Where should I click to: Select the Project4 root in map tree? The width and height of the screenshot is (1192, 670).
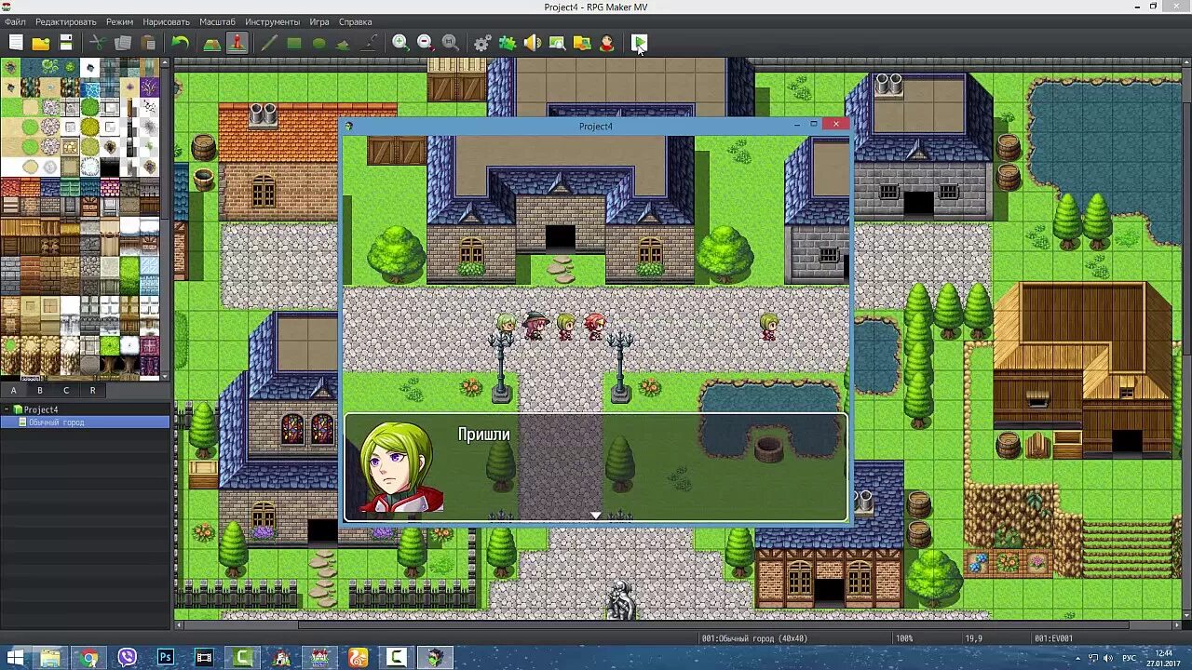[x=41, y=409]
